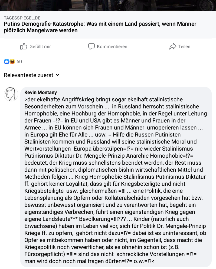Open the article preview image strip
This screenshot has width=216, height=269.
[108, 5]
